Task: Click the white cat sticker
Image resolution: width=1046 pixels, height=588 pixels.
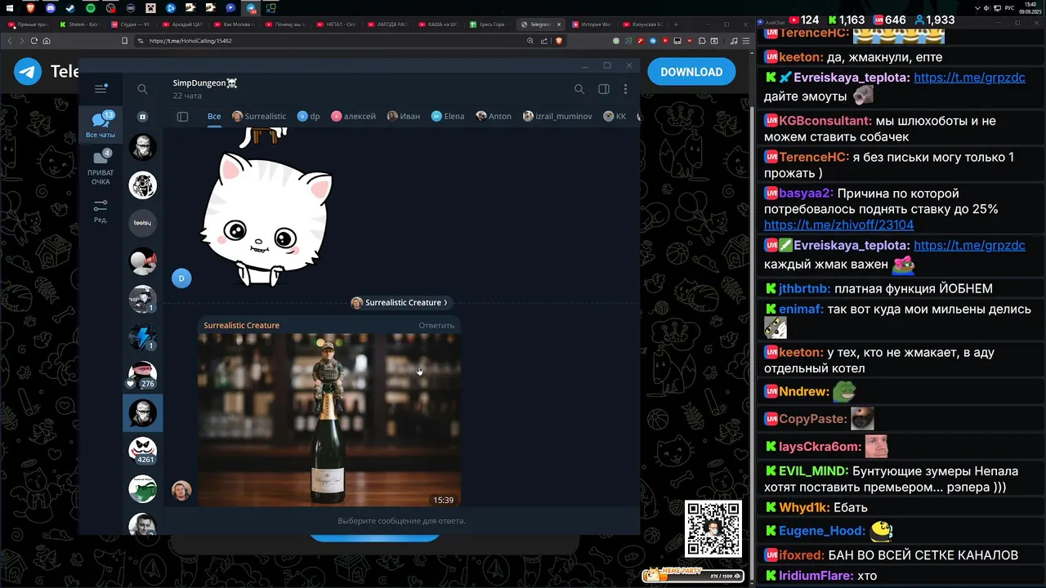Action: [x=266, y=219]
